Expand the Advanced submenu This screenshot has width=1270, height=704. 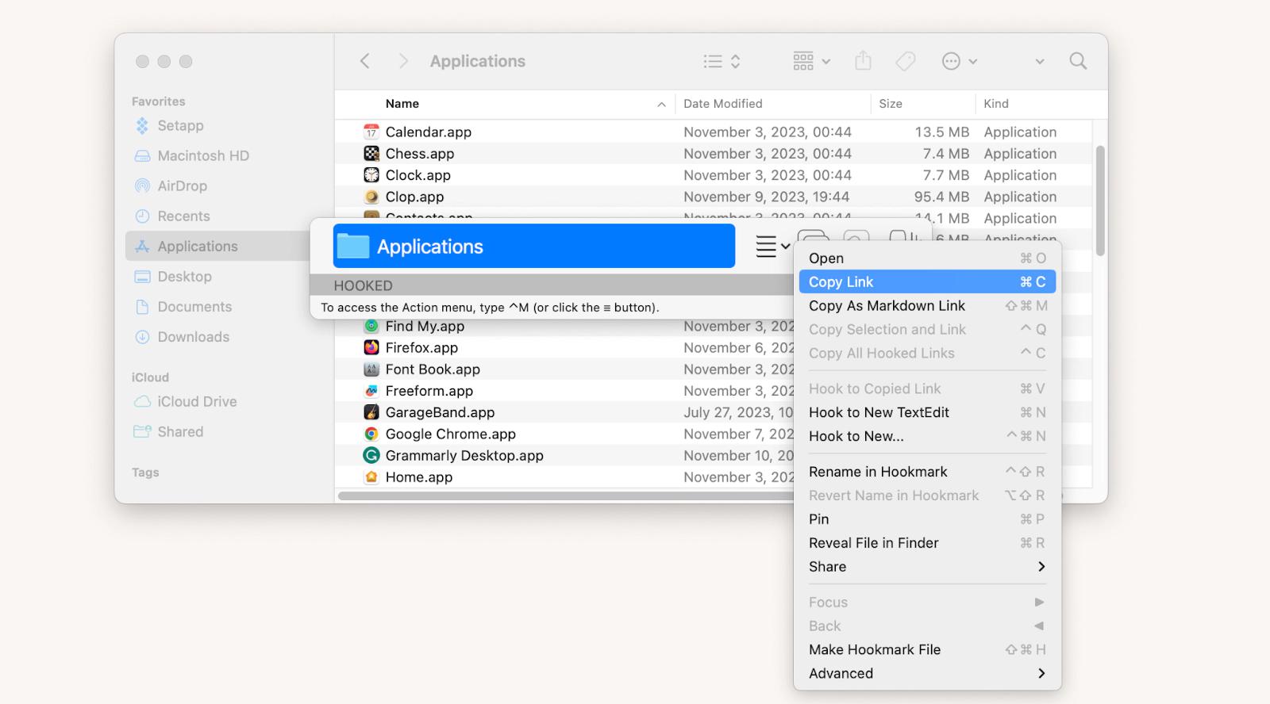coord(927,673)
